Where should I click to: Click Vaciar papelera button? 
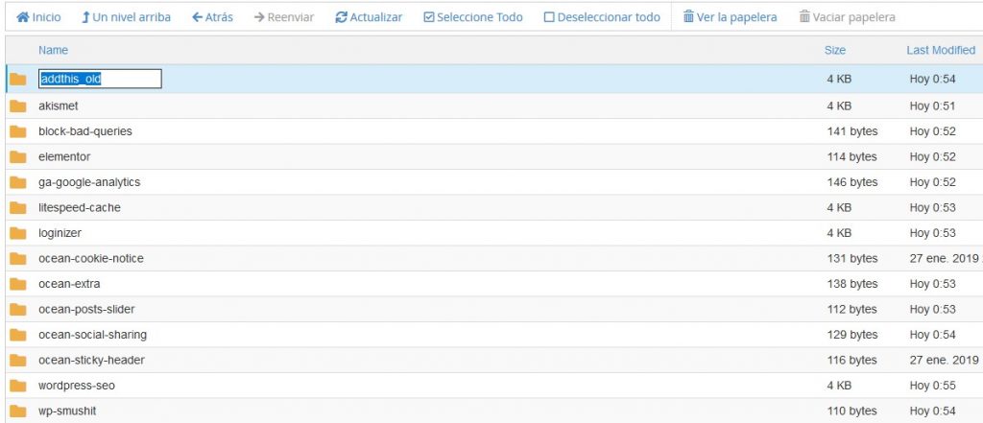point(847,17)
